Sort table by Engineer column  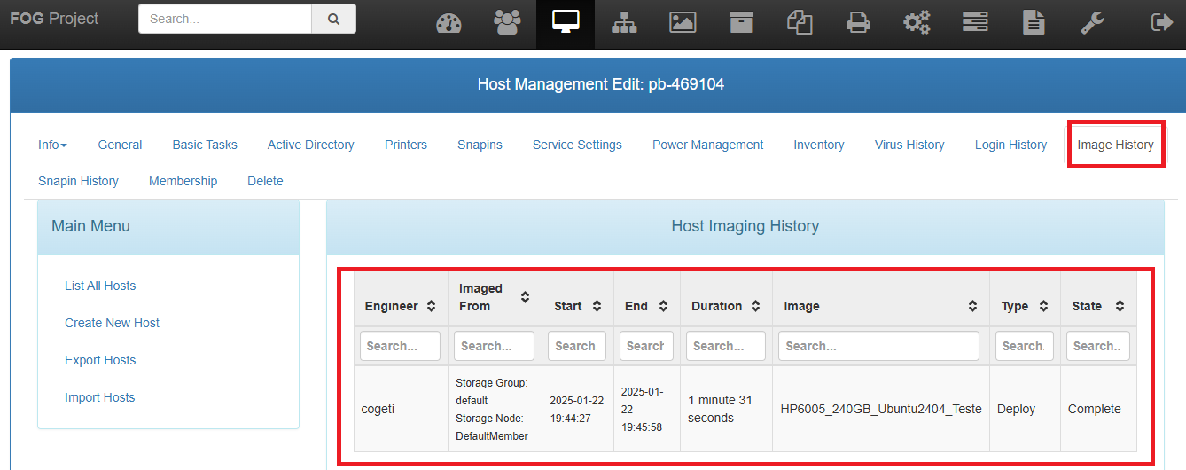point(400,306)
